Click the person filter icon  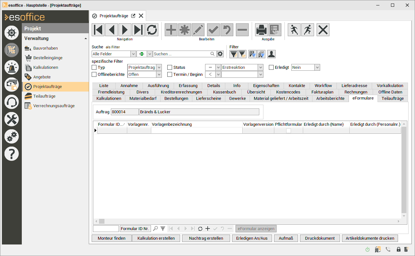pos(271,54)
